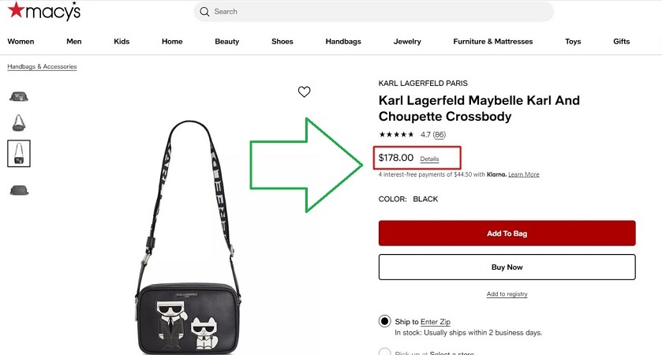
Task: Open the Handbags & Accessories breadcrumb
Action: pyautogui.click(x=43, y=67)
